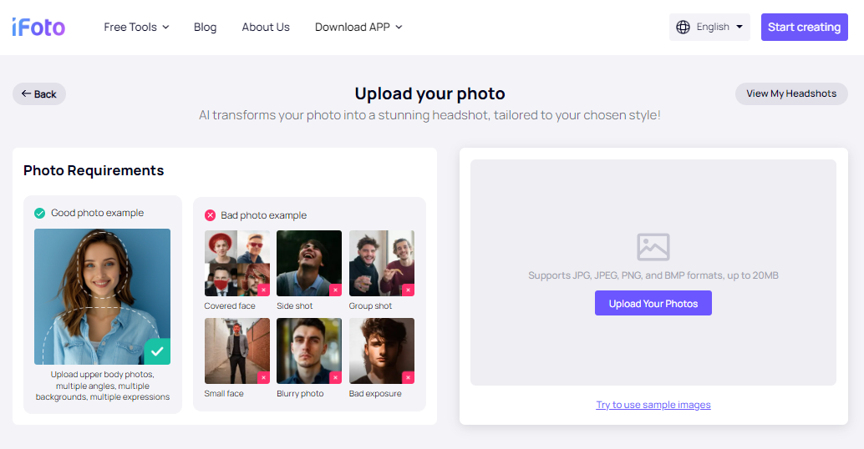Click the red X badge on Covered face photo
Viewport: 864px width, 449px height.
pyautogui.click(x=263, y=290)
